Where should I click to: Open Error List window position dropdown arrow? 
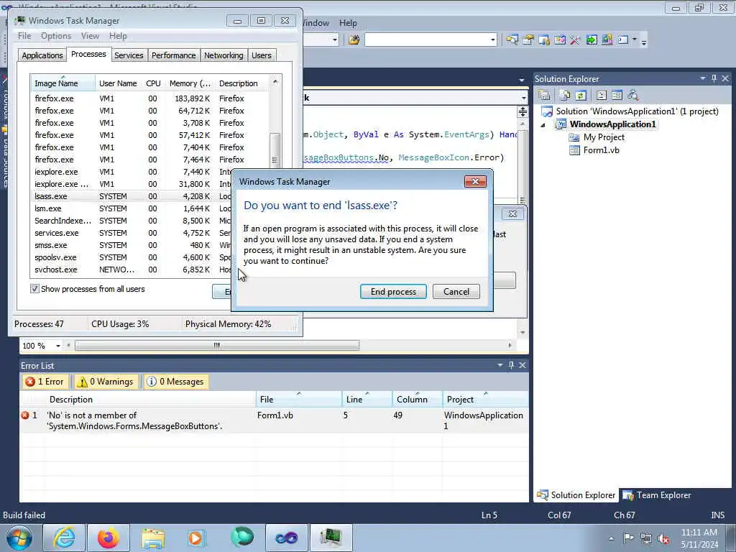coord(500,365)
